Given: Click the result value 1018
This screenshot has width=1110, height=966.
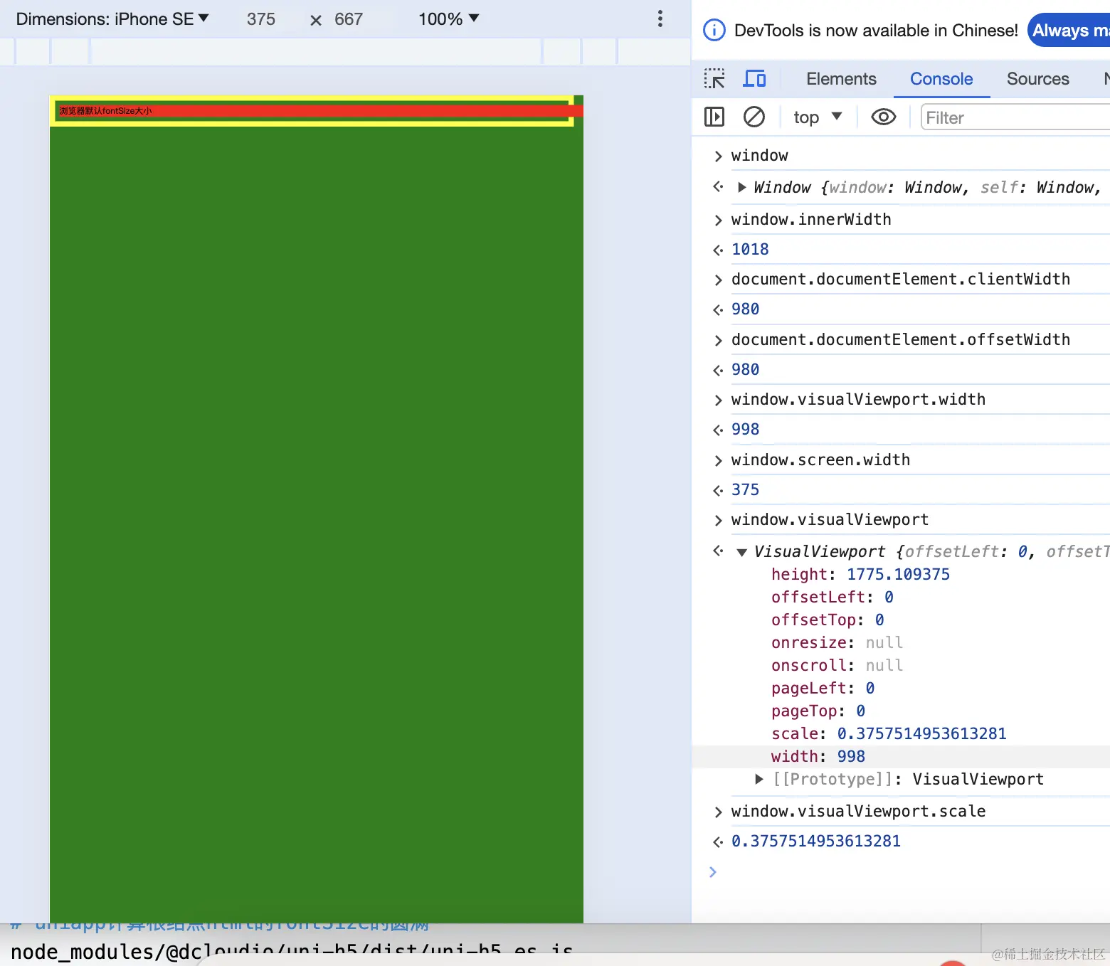Looking at the screenshot, I should (750, 249).
